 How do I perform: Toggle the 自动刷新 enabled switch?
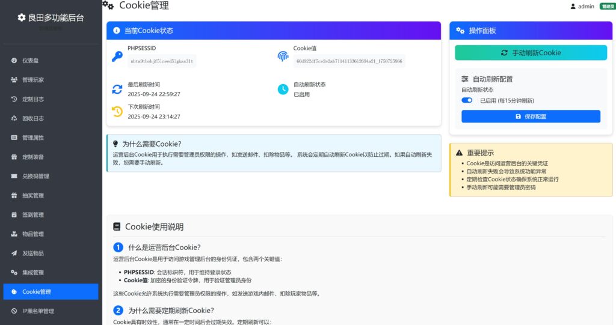467,100
